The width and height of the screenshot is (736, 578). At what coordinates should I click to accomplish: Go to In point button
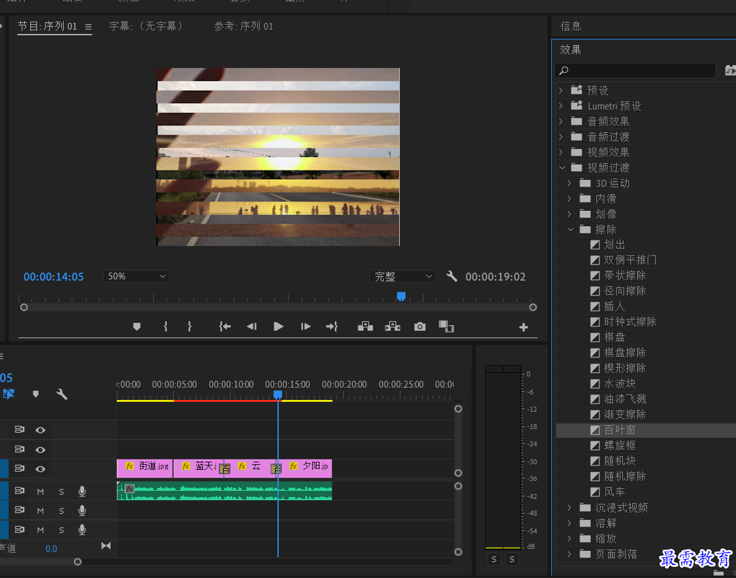(x=225, y=326)
